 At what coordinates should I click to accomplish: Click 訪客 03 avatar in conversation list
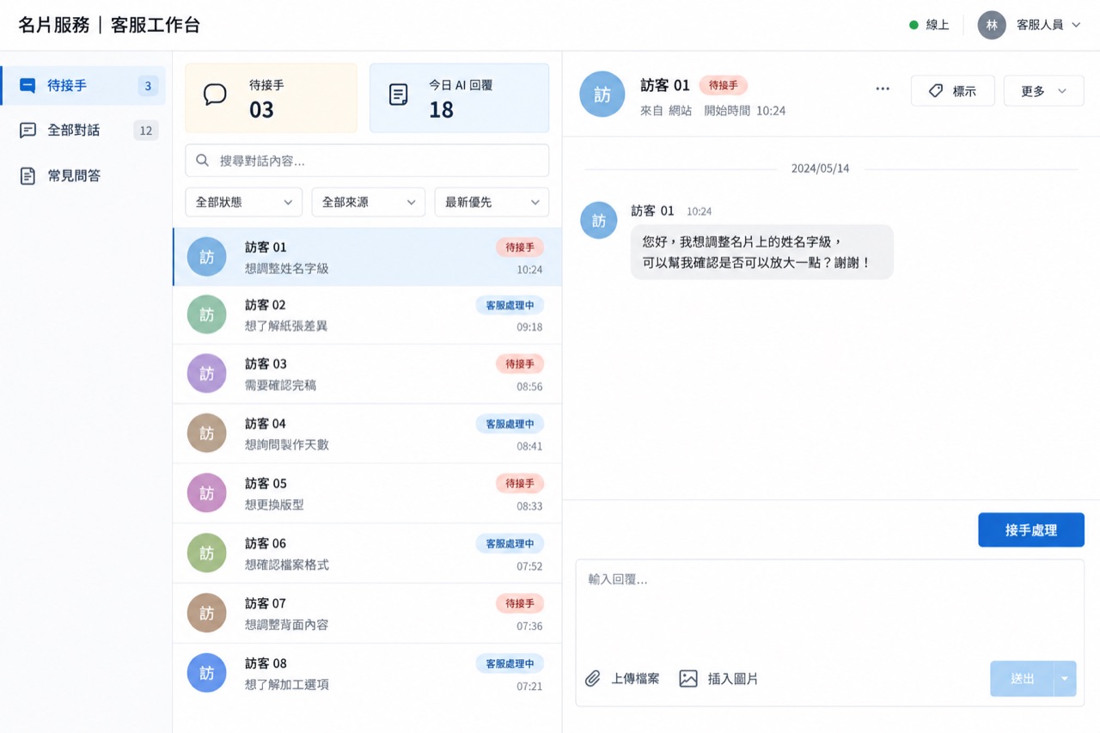tap(207, 374)
